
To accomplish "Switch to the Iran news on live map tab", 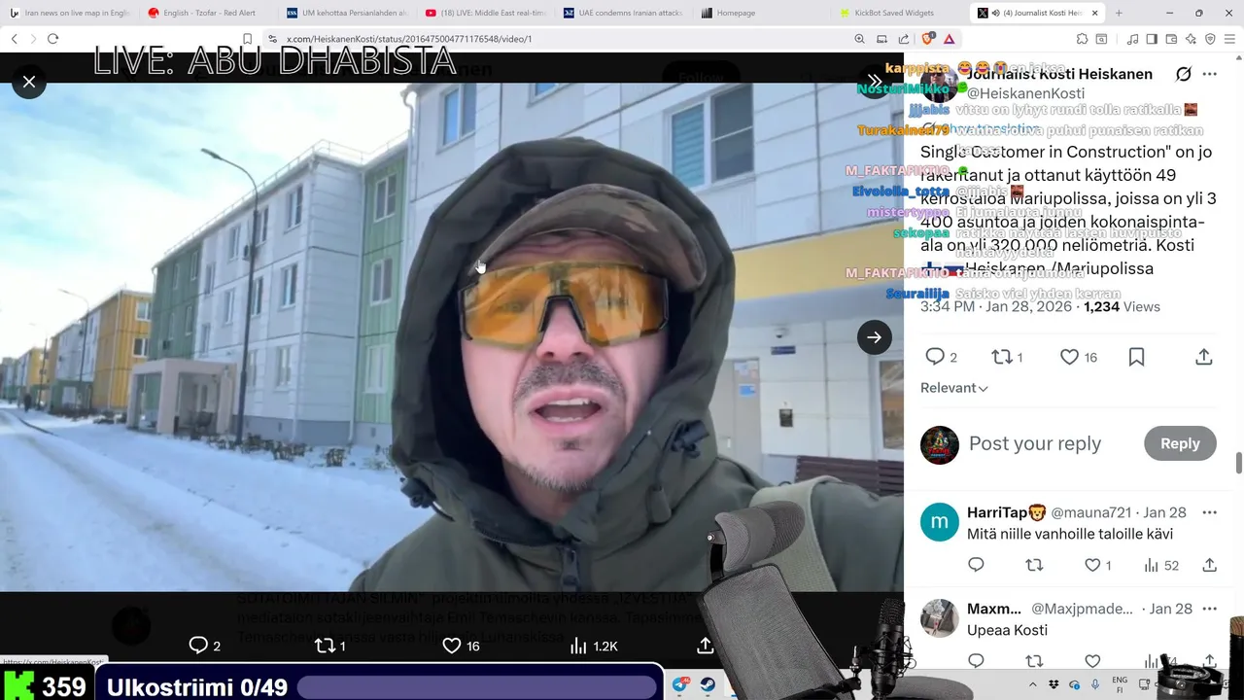I will click(71, 13).
